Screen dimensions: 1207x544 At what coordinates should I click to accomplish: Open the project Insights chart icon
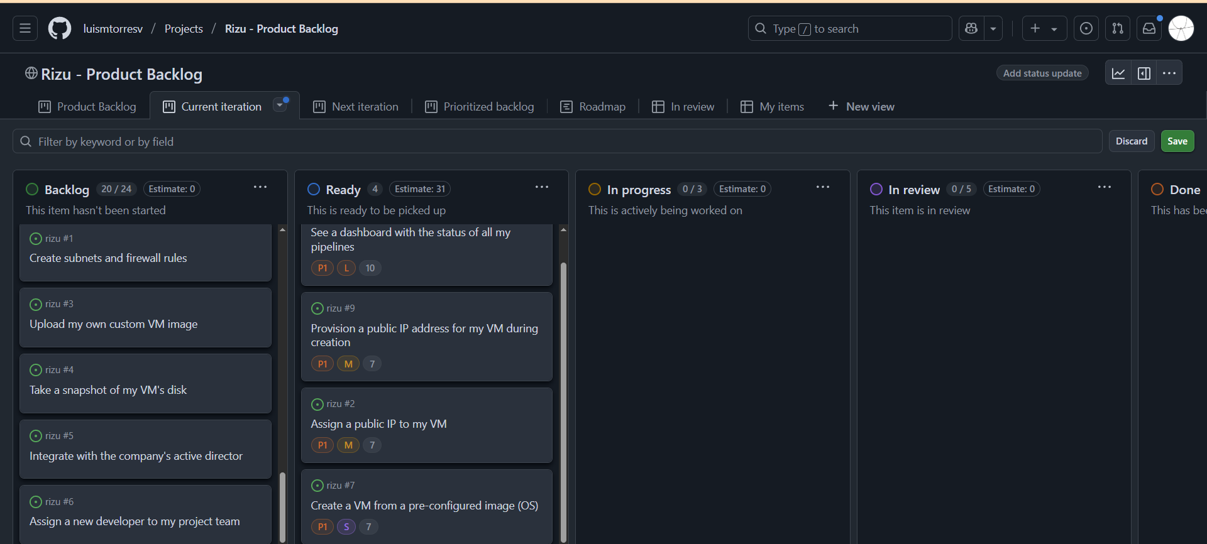(1118, 73)
